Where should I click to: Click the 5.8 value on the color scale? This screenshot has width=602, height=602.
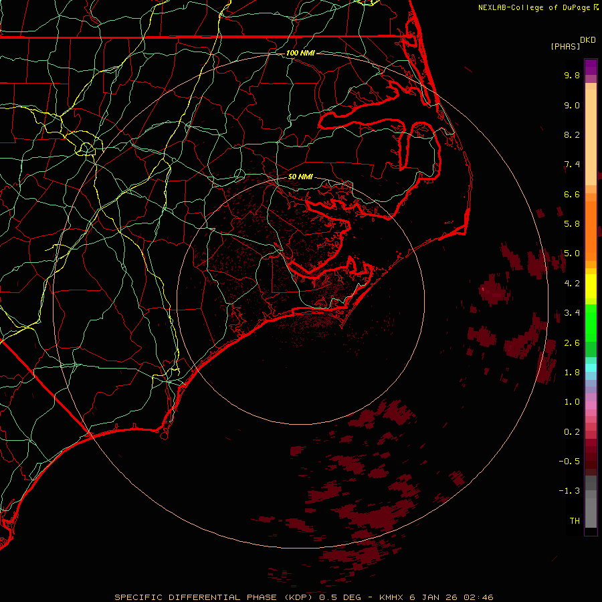[x=572, y=224]
